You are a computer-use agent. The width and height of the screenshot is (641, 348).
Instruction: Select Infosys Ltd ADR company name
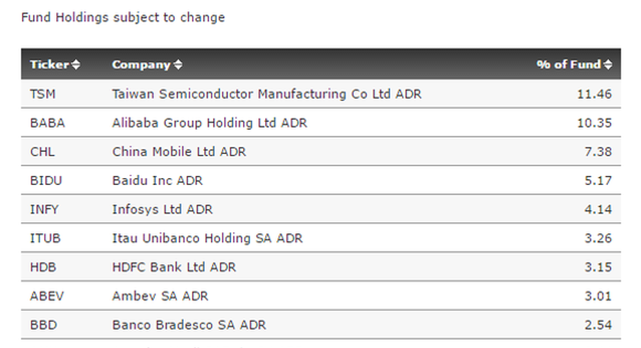tap(162, 210)
